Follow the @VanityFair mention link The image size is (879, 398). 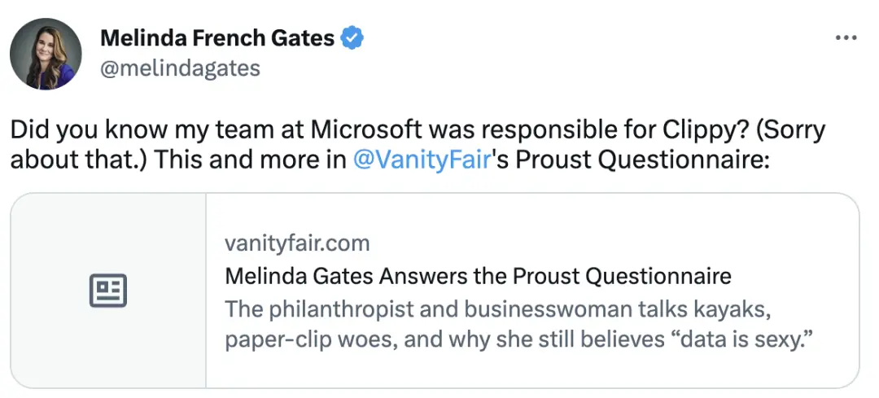point(422,160)
